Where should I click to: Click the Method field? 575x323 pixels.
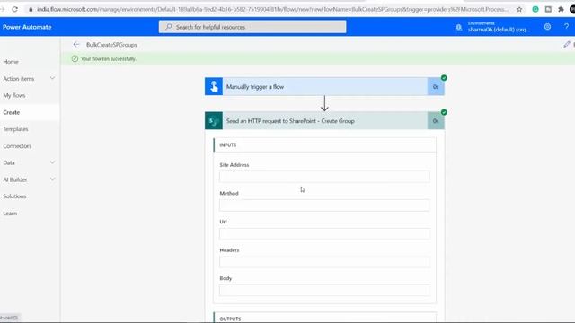point(324,205)
